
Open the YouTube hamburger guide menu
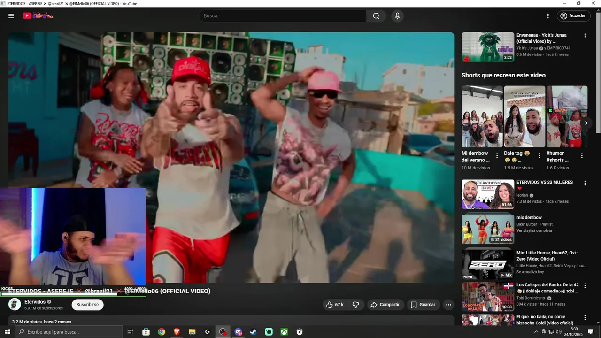[x=11, y=16]
